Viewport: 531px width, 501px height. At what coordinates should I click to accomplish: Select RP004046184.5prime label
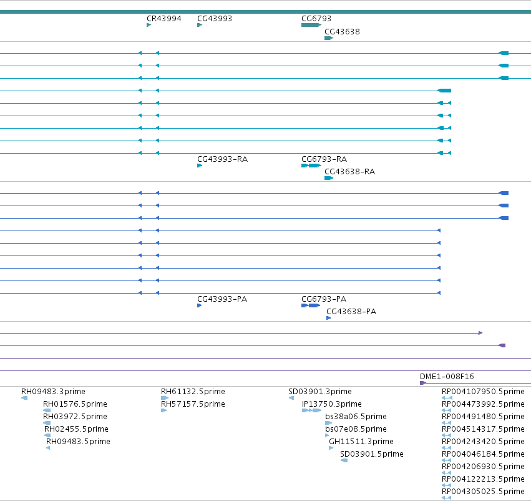click(x=483, y=454)
